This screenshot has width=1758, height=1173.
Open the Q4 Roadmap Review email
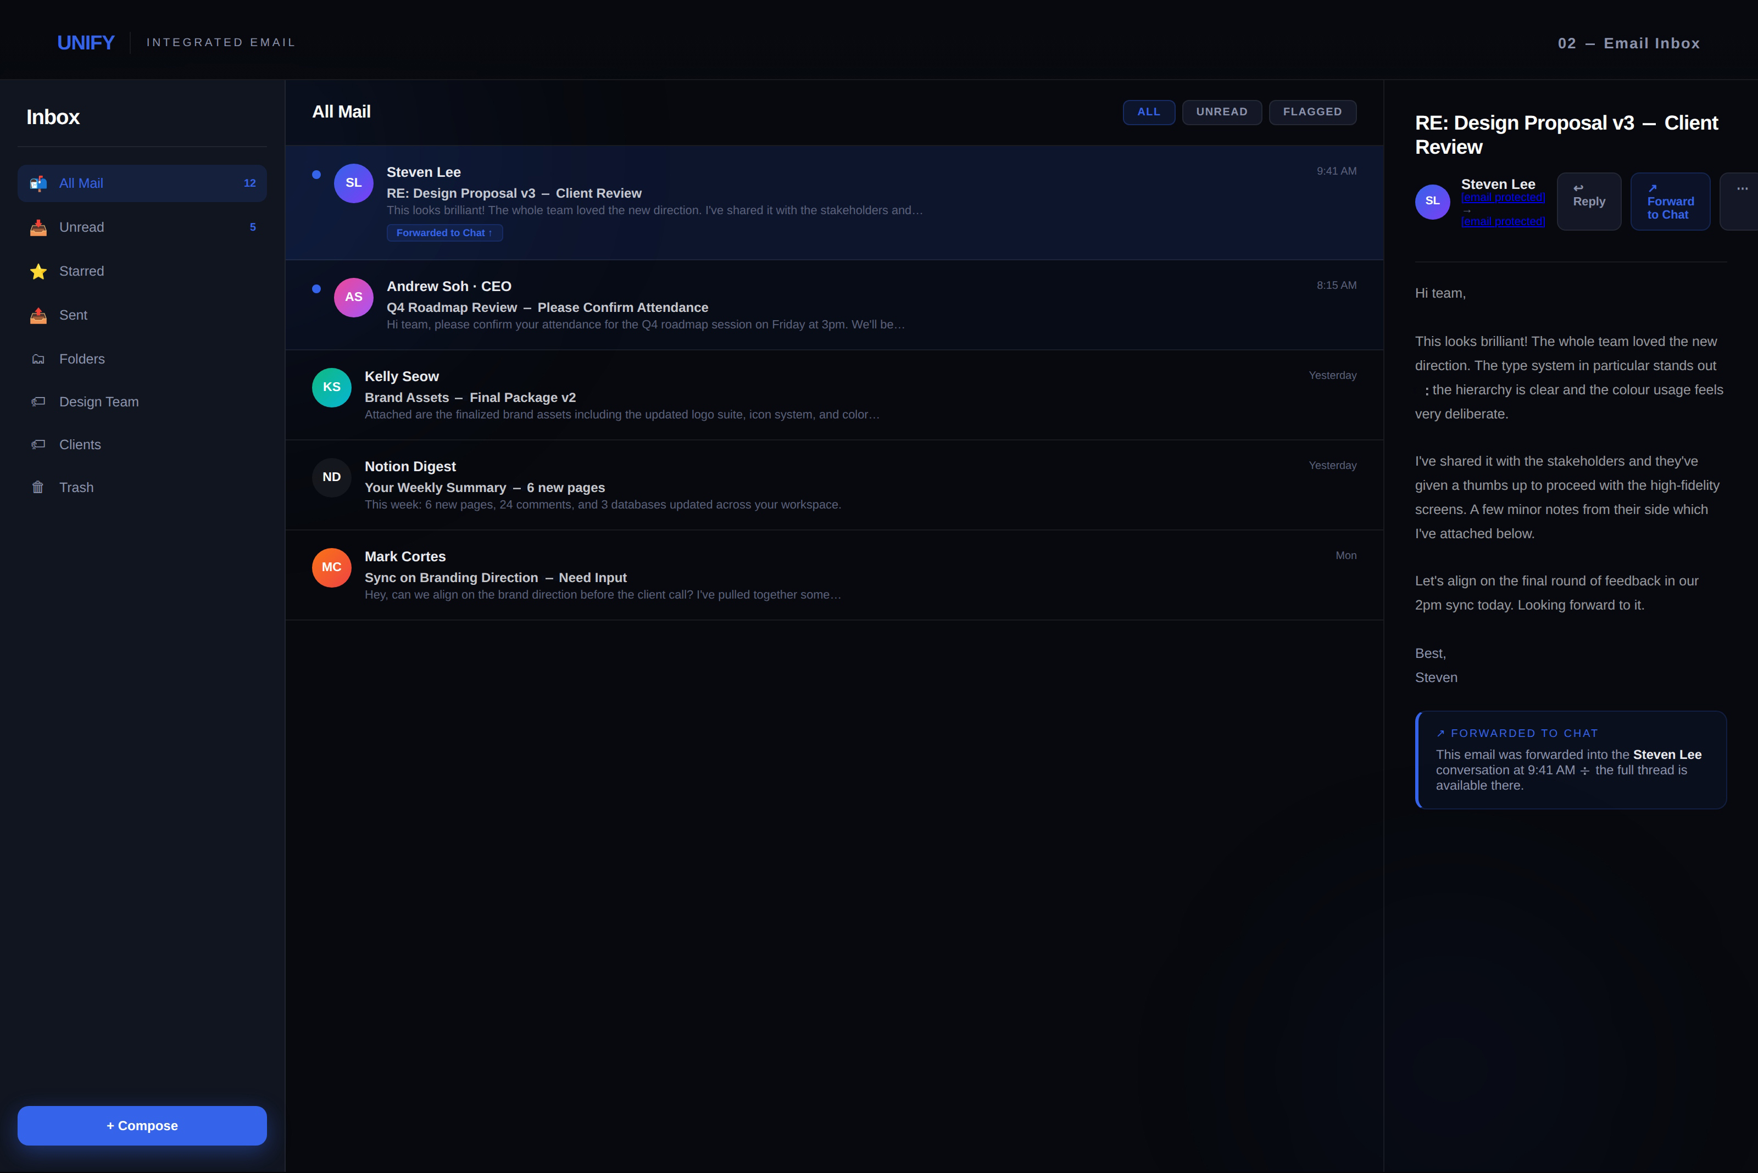pyautogui.click(x=834, y=305)
